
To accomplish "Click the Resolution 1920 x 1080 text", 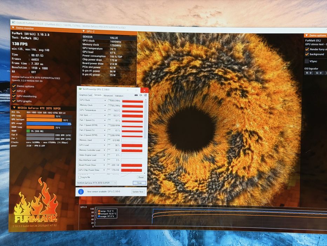I will click(30, 68).
